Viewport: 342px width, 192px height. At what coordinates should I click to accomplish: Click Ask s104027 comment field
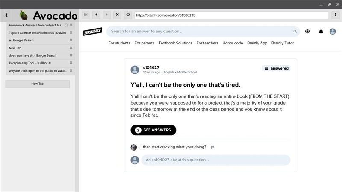(216, 160)
